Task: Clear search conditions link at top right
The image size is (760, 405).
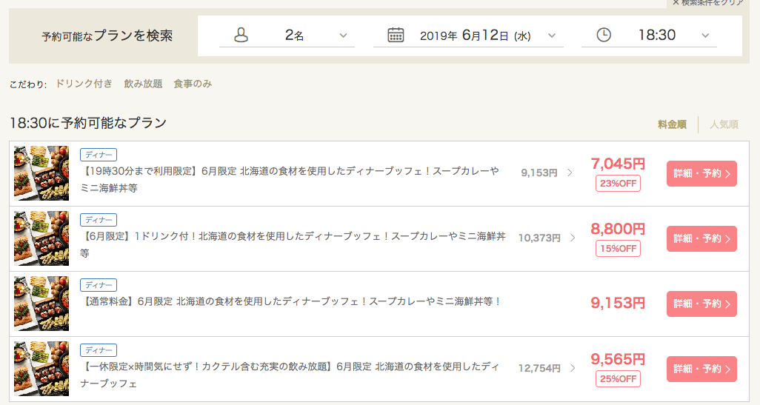Action: coord(707,3)
